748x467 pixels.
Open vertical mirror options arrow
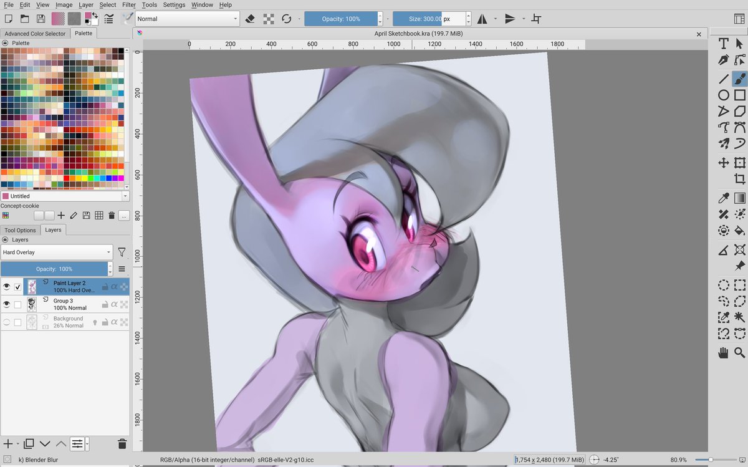(x=523, y=19)
